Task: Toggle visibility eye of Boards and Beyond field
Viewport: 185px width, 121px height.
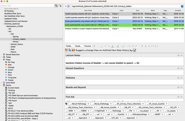Action: pyautogui.click(x=178, y=87)
